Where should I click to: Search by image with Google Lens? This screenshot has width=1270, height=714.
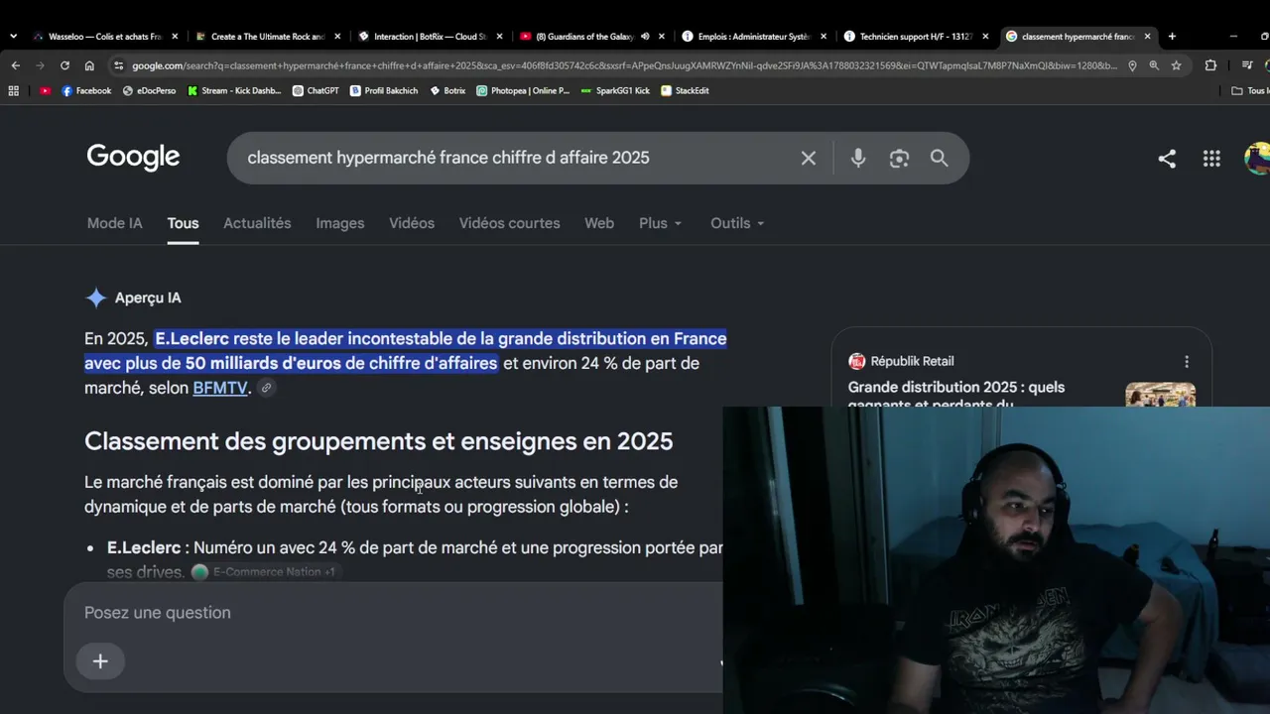[x=899, y=158]
